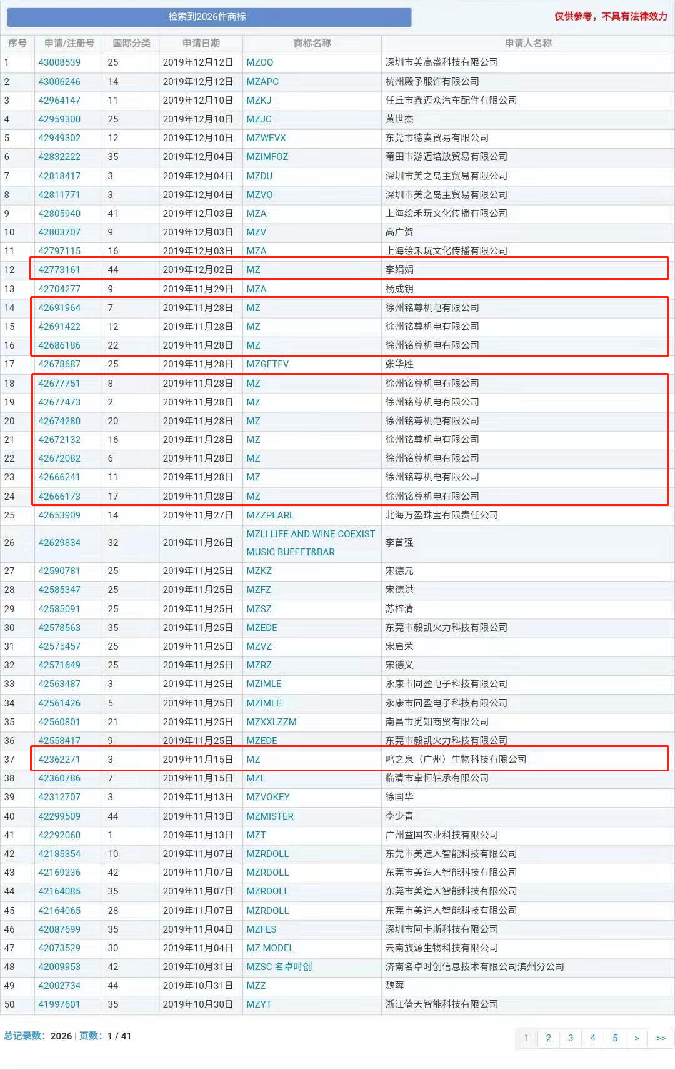
Task: Open registration number 43008539
Action: click(59, 62)
